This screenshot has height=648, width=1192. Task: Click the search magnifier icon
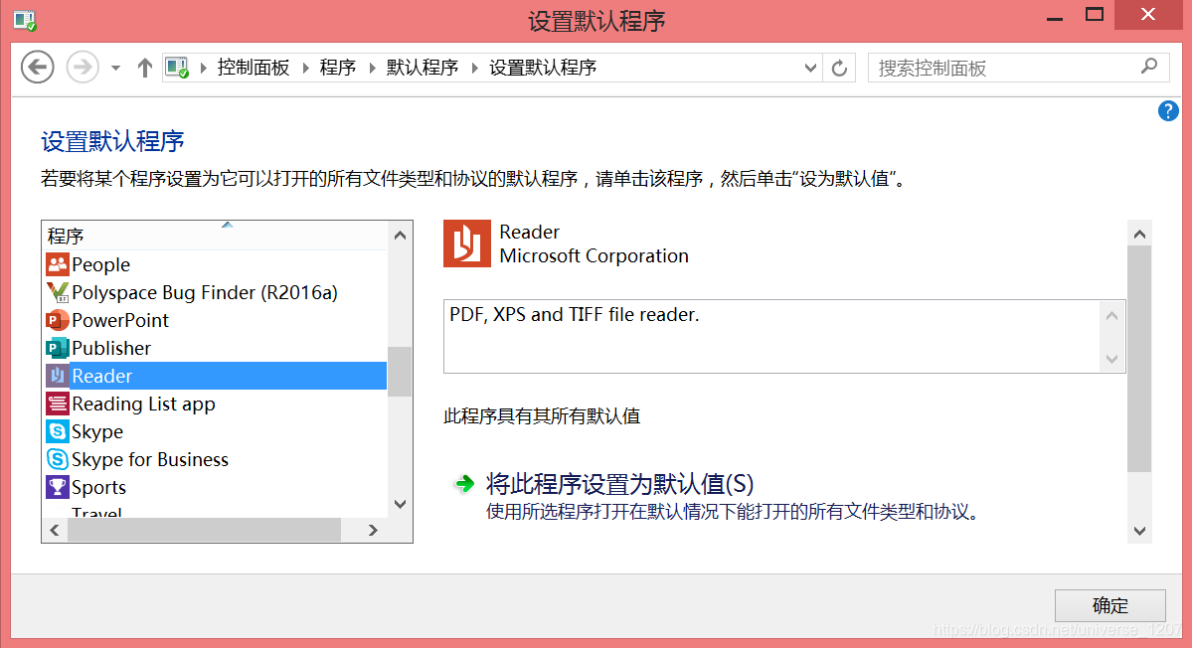coord(1149,67)
